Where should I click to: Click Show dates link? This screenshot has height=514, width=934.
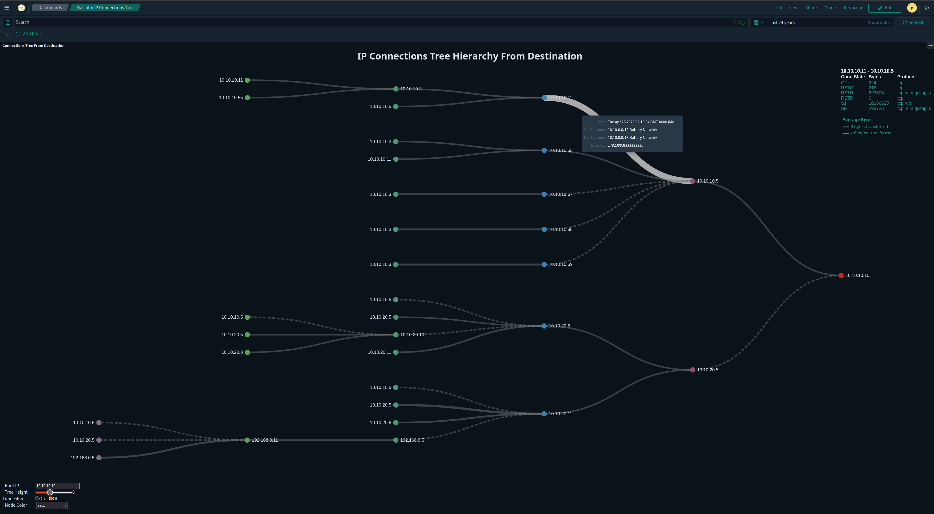tap(879, 23)
